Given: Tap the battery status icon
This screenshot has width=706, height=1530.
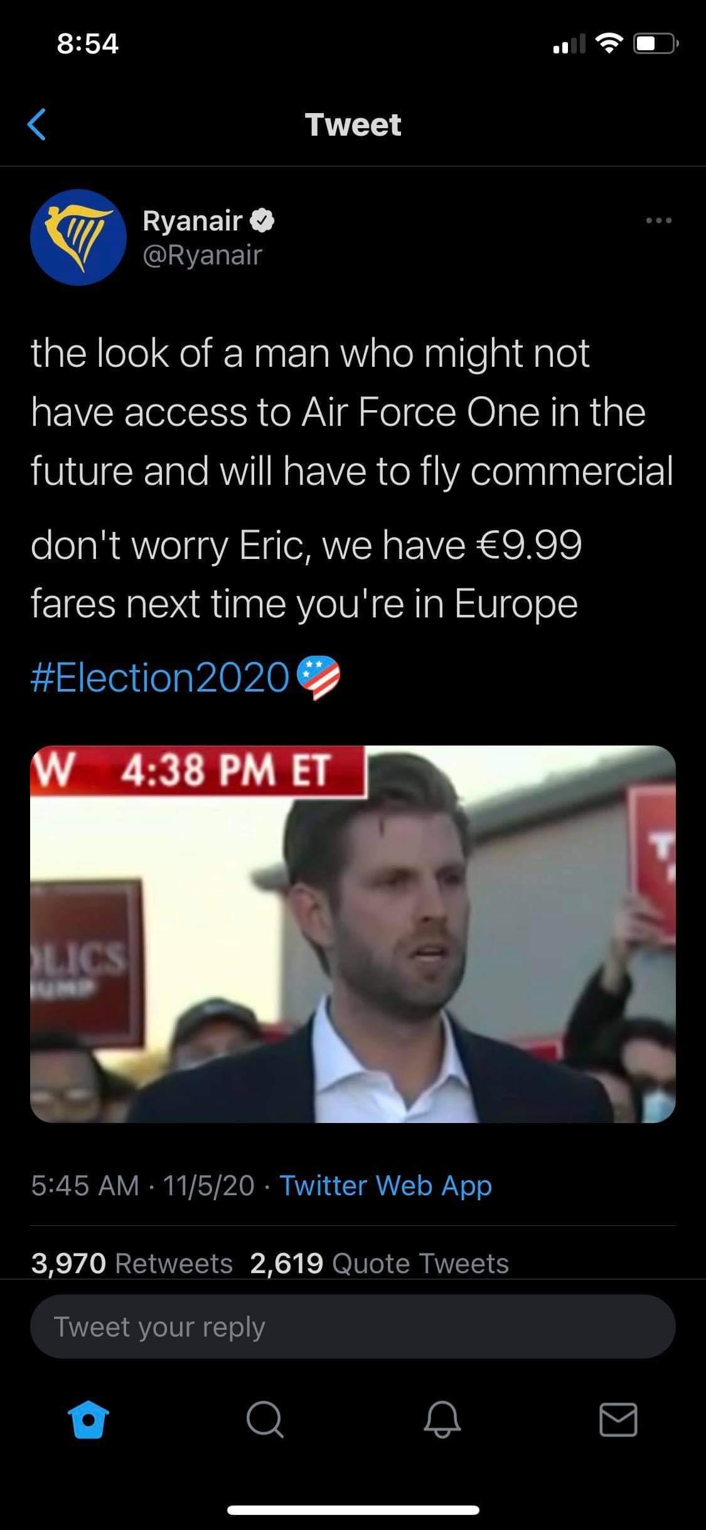Looking at the screenshot, I should (655, 44).
